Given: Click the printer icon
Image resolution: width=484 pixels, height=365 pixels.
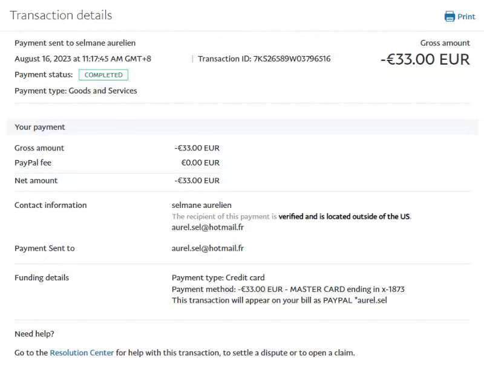Looking at the screenshot, I should tap(450, 16).
